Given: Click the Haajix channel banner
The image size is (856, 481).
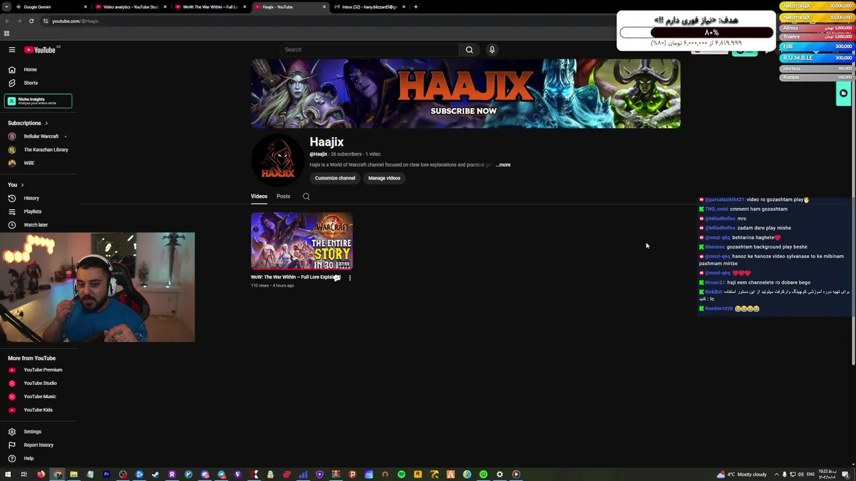Looking at the screenshot, I should (x=465, y=94).
